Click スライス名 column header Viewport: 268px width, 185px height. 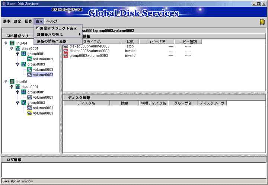pos(92,42)
